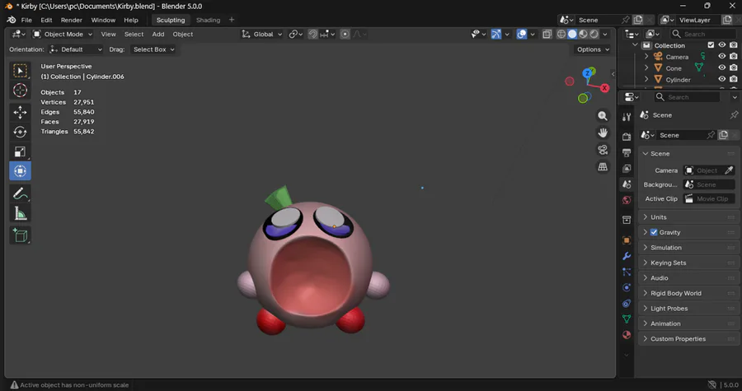This screenshot has width=742, height=391.
Task: Open the World properties tab
Action: click(627, 200)
